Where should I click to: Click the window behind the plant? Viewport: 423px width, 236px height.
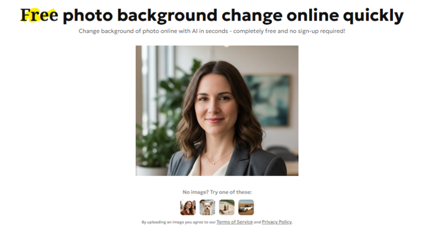click(x=152, y=86)
